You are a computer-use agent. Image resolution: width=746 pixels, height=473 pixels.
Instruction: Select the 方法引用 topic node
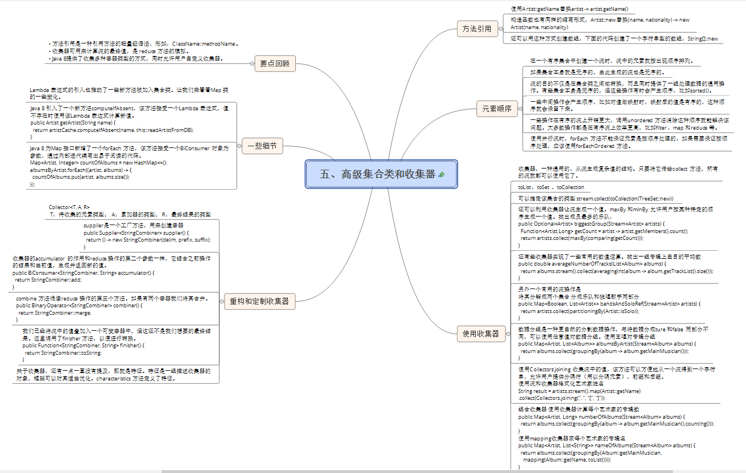point(477,29)
